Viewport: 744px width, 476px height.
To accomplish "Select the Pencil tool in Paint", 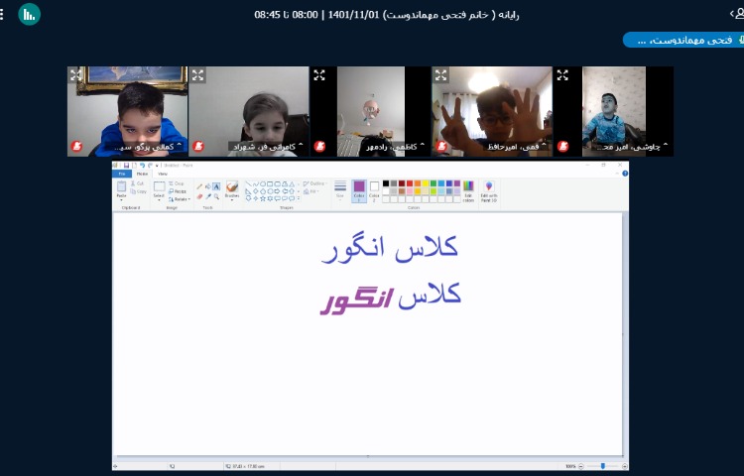I will 199,186.
